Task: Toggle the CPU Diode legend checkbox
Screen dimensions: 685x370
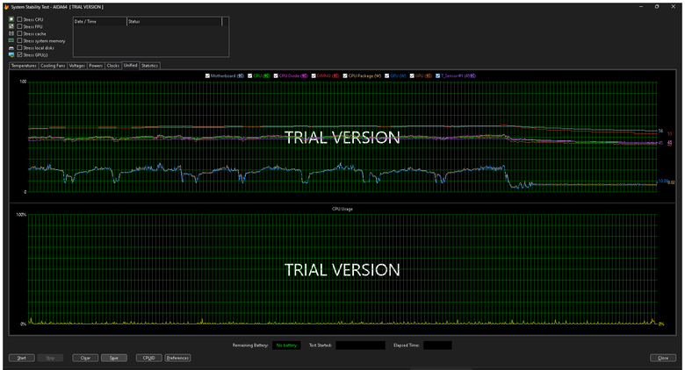Action: coord(276,75)
